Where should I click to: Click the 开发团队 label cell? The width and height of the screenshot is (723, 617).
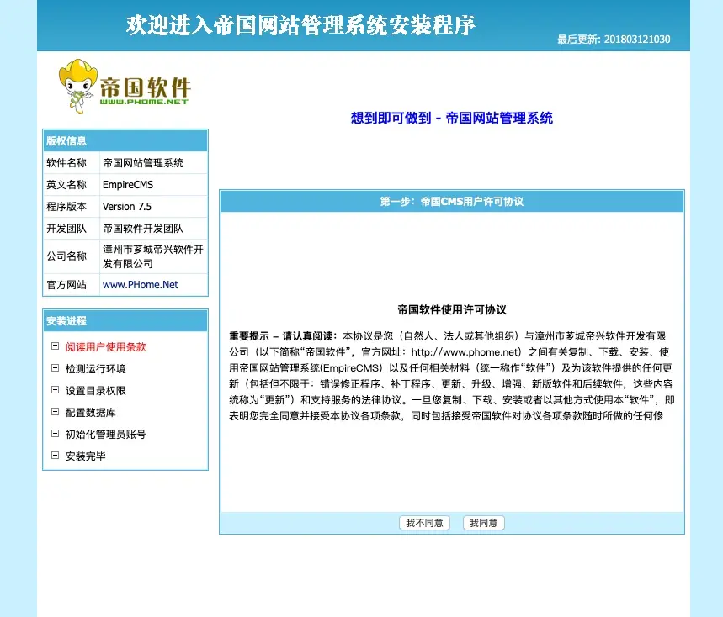(72, 229)
